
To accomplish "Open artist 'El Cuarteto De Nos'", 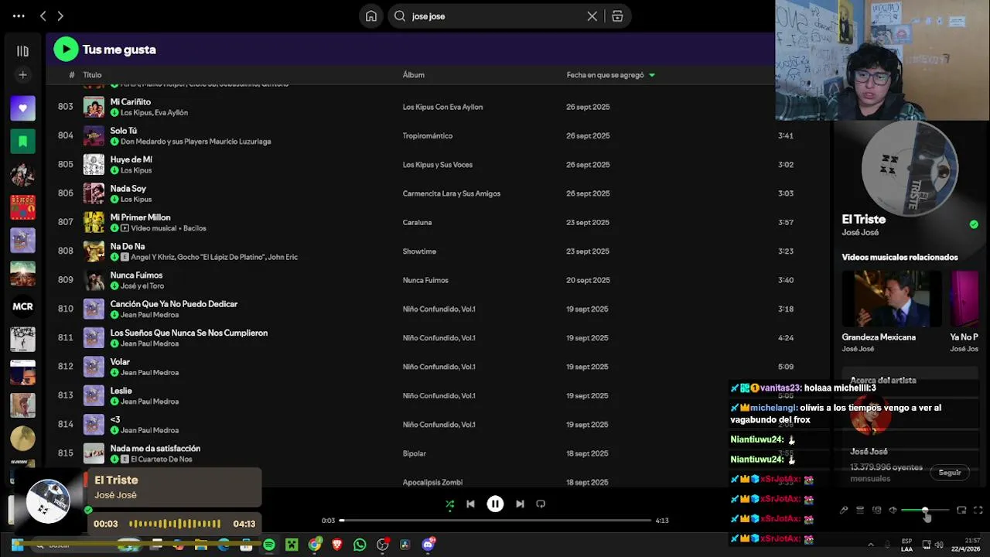I will [x=163, y=460].
